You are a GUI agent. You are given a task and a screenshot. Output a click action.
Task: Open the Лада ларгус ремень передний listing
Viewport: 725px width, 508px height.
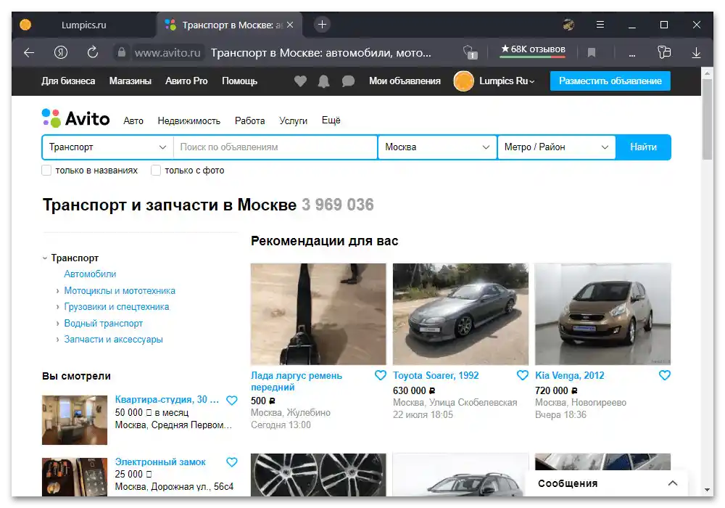tap(297, 381)
